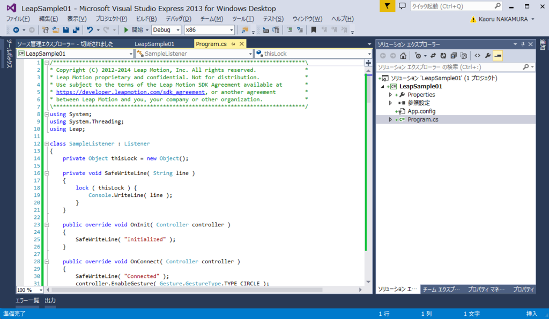The height and width of the screenshot is (319, 549).
Task: Save the current file with the disk icon
Action: click(65, 30)
